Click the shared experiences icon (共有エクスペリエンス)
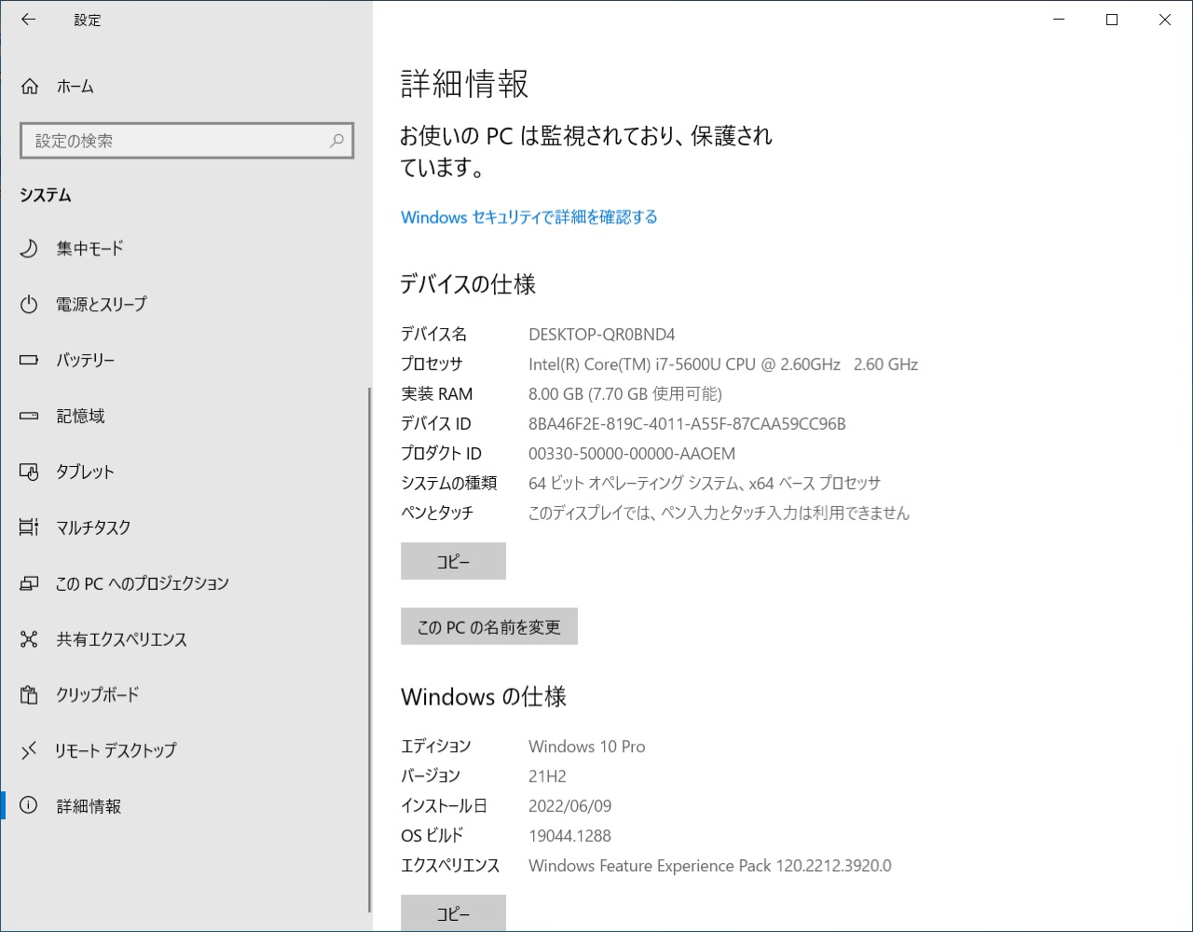 pyautogui.click(x=29, y=639)
